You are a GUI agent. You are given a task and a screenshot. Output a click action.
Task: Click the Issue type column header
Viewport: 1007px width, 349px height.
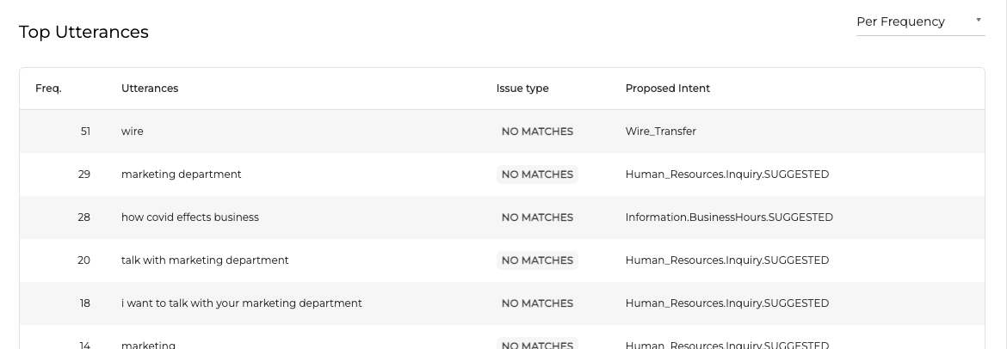coord(522,89)
